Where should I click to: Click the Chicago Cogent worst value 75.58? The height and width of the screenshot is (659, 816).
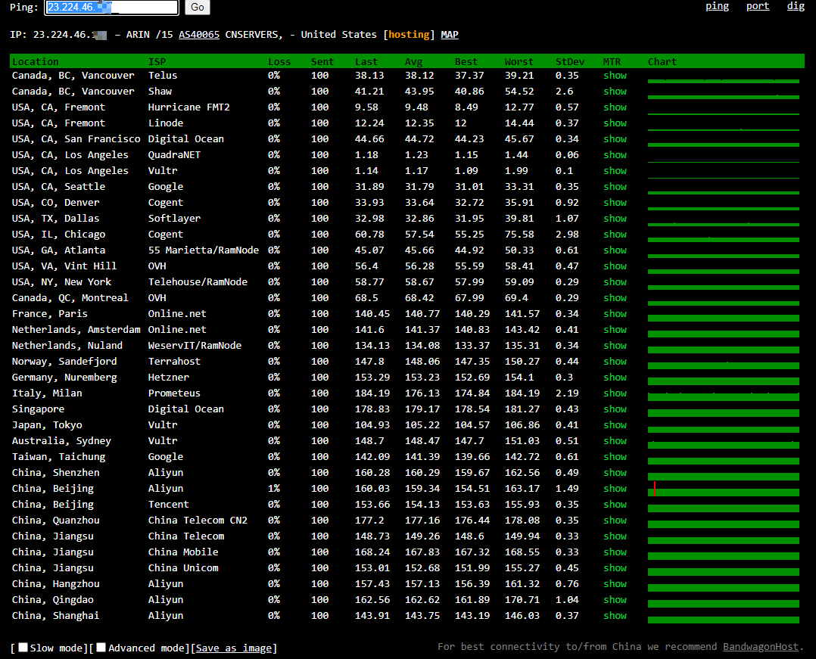[x=519, y=234]
